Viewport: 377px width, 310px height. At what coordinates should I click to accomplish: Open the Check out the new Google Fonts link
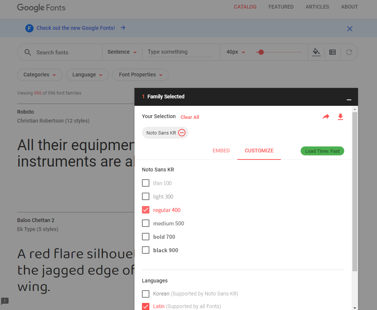[x=76, y=28]
